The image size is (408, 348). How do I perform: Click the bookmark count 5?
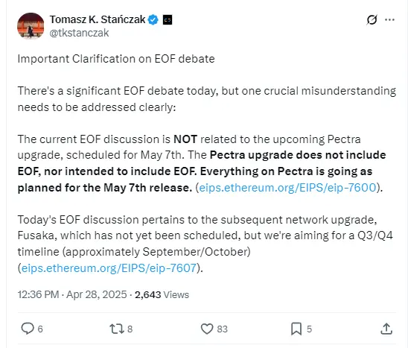[x=309, y=329]
